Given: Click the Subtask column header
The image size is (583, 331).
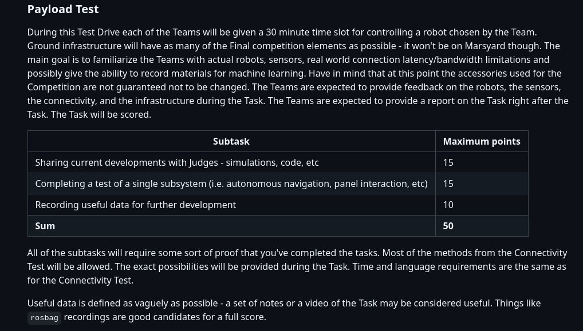Looking at the screenshot, I should pos(231,141).
